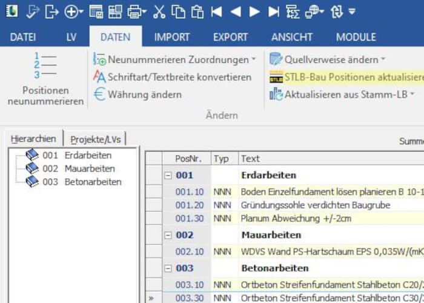424x303 pixels.
Task: Click the exit door arrow icon in quick toolbar
Action: coord(51,12)
